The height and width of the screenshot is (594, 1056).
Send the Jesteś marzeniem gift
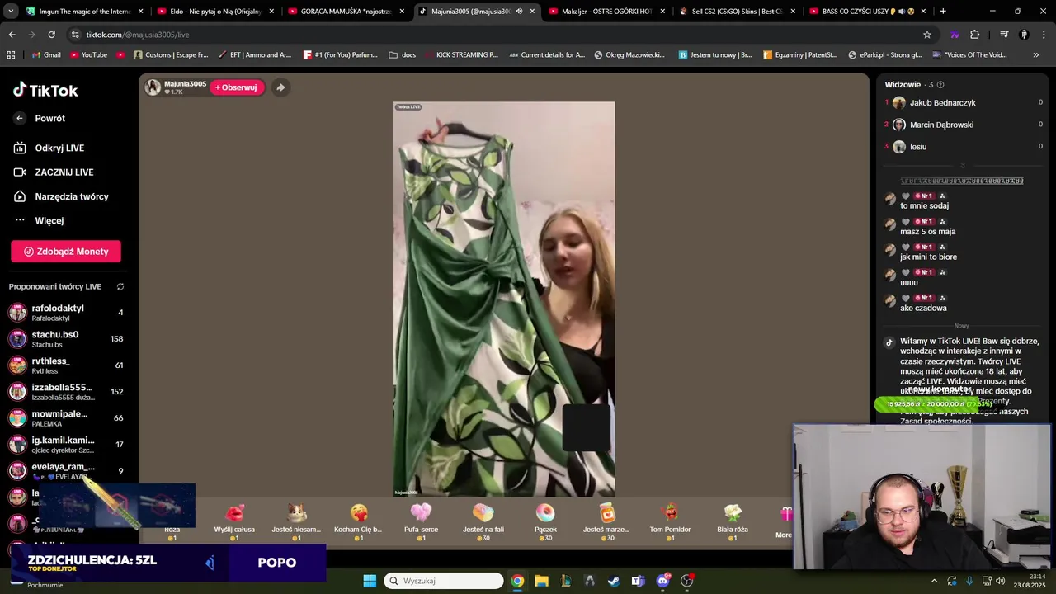[606, 522]
